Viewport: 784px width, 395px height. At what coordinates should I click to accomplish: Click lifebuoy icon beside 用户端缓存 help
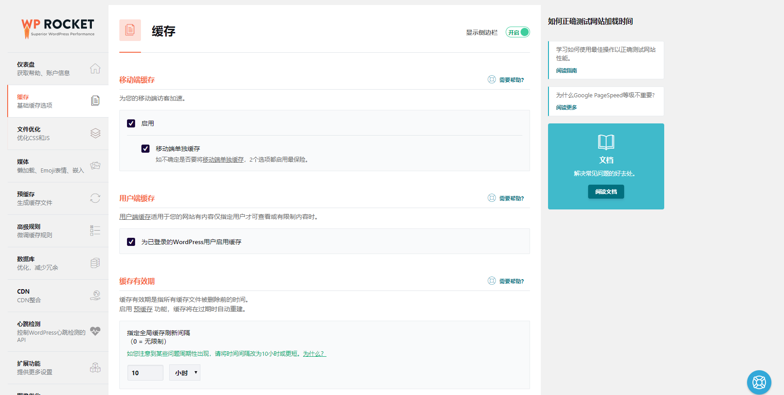click(x=492, y=198)
